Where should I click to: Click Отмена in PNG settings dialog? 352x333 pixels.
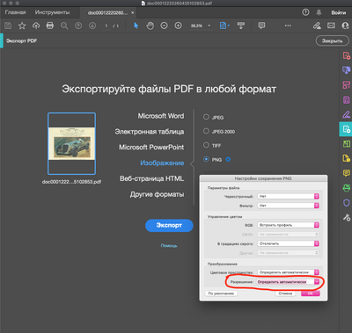[x=285, y=293]
